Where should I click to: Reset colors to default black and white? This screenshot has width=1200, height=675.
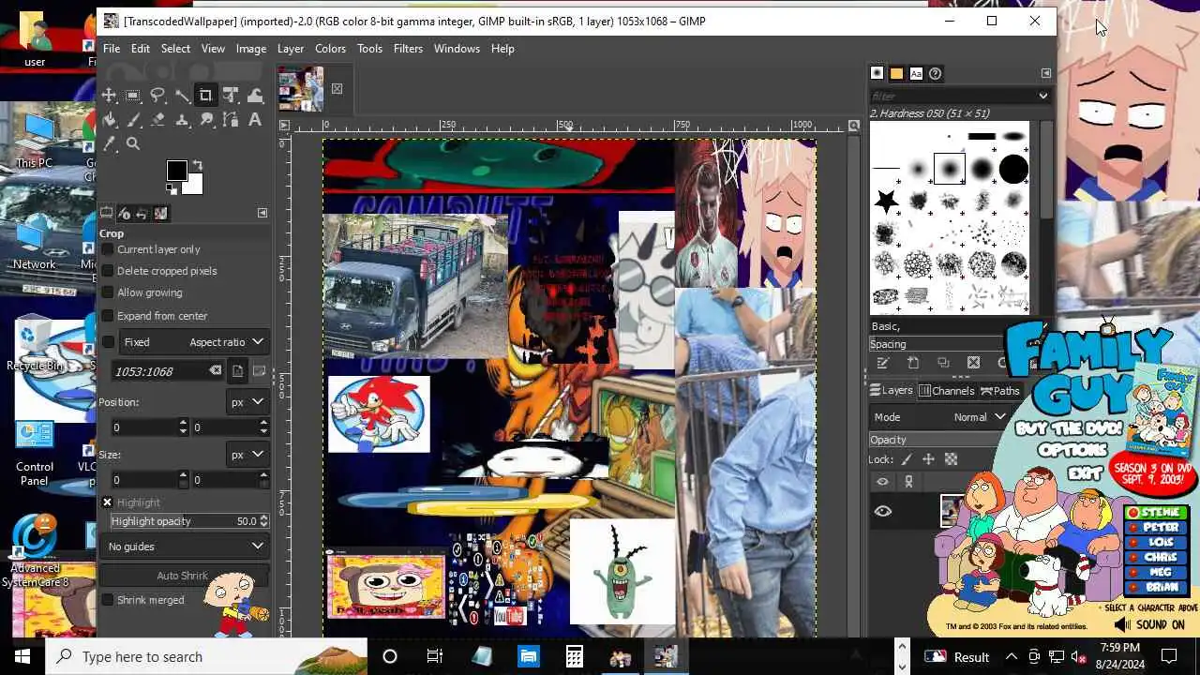pyautogui.click(x=172, y=189)
